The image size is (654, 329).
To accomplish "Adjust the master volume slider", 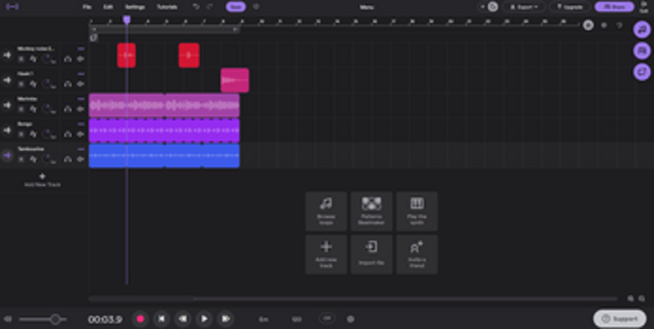I will (43, 319).
